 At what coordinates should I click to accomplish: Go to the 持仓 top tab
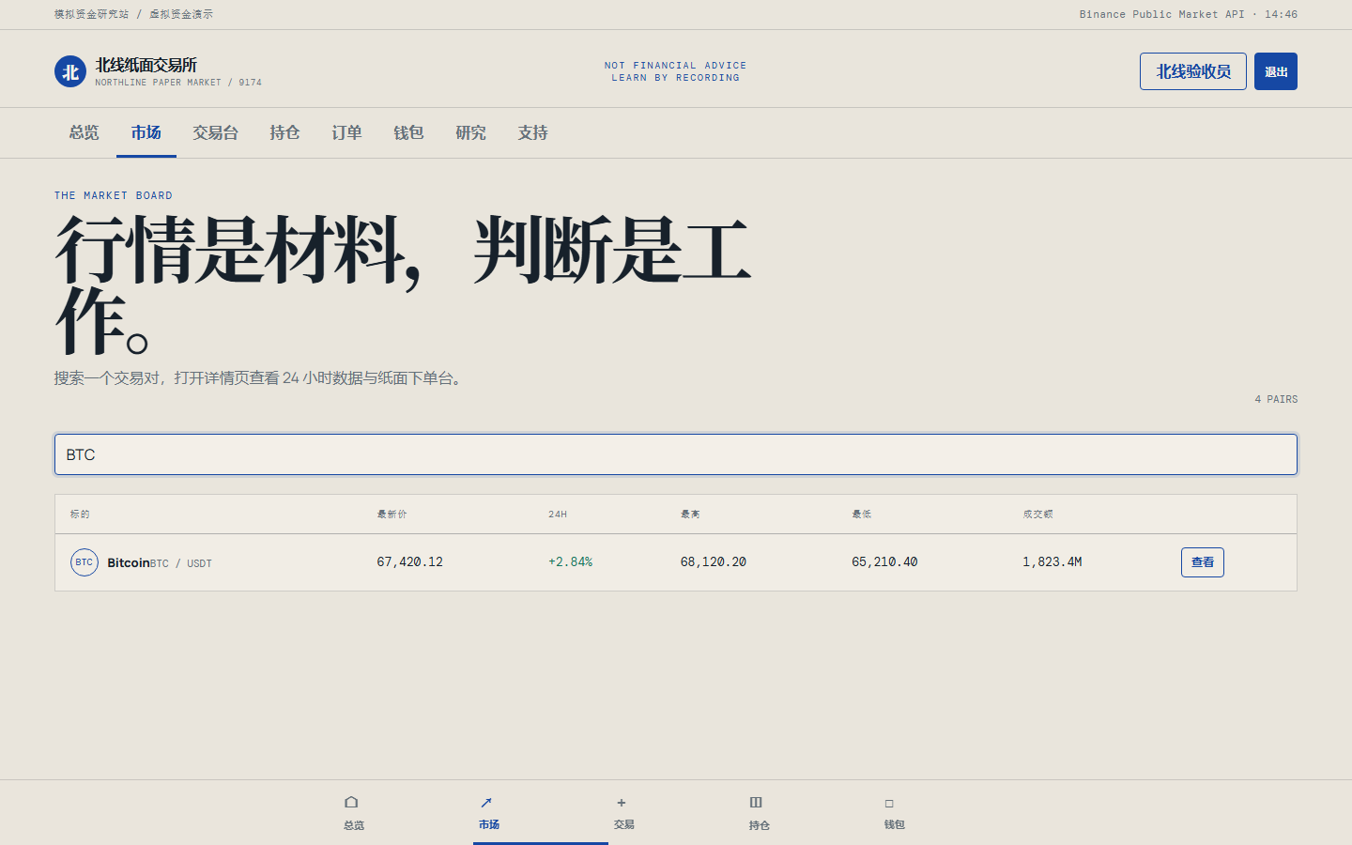point(284,132)
